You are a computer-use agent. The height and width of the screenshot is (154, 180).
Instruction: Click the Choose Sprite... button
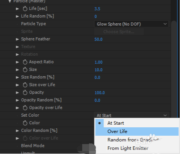point(119,32)
